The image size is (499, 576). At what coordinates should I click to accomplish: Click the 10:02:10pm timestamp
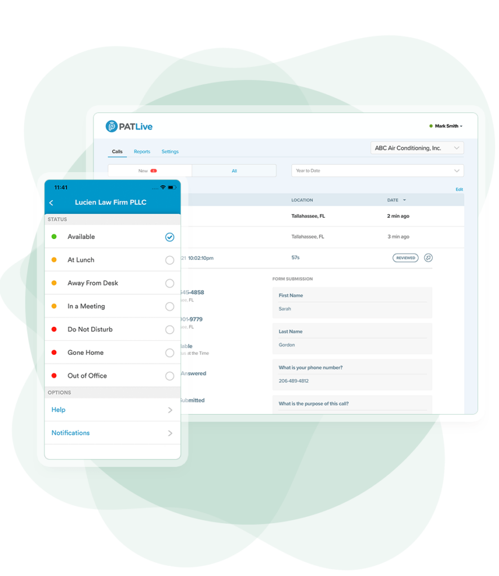201,258
